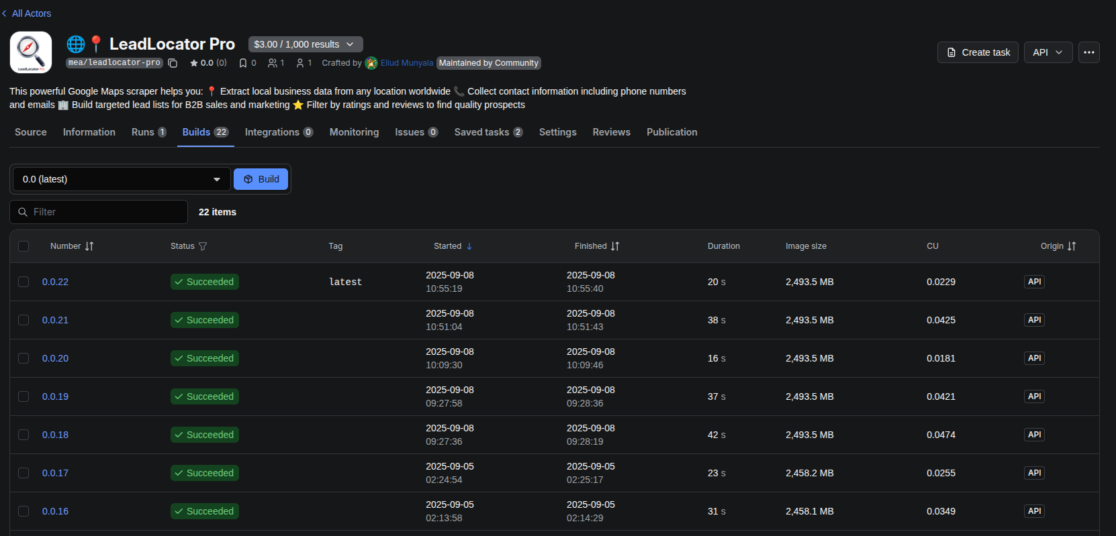This screenshot has width=1116, height=536.
Task: Sort builds by Number column
Action: coord(89,246)
